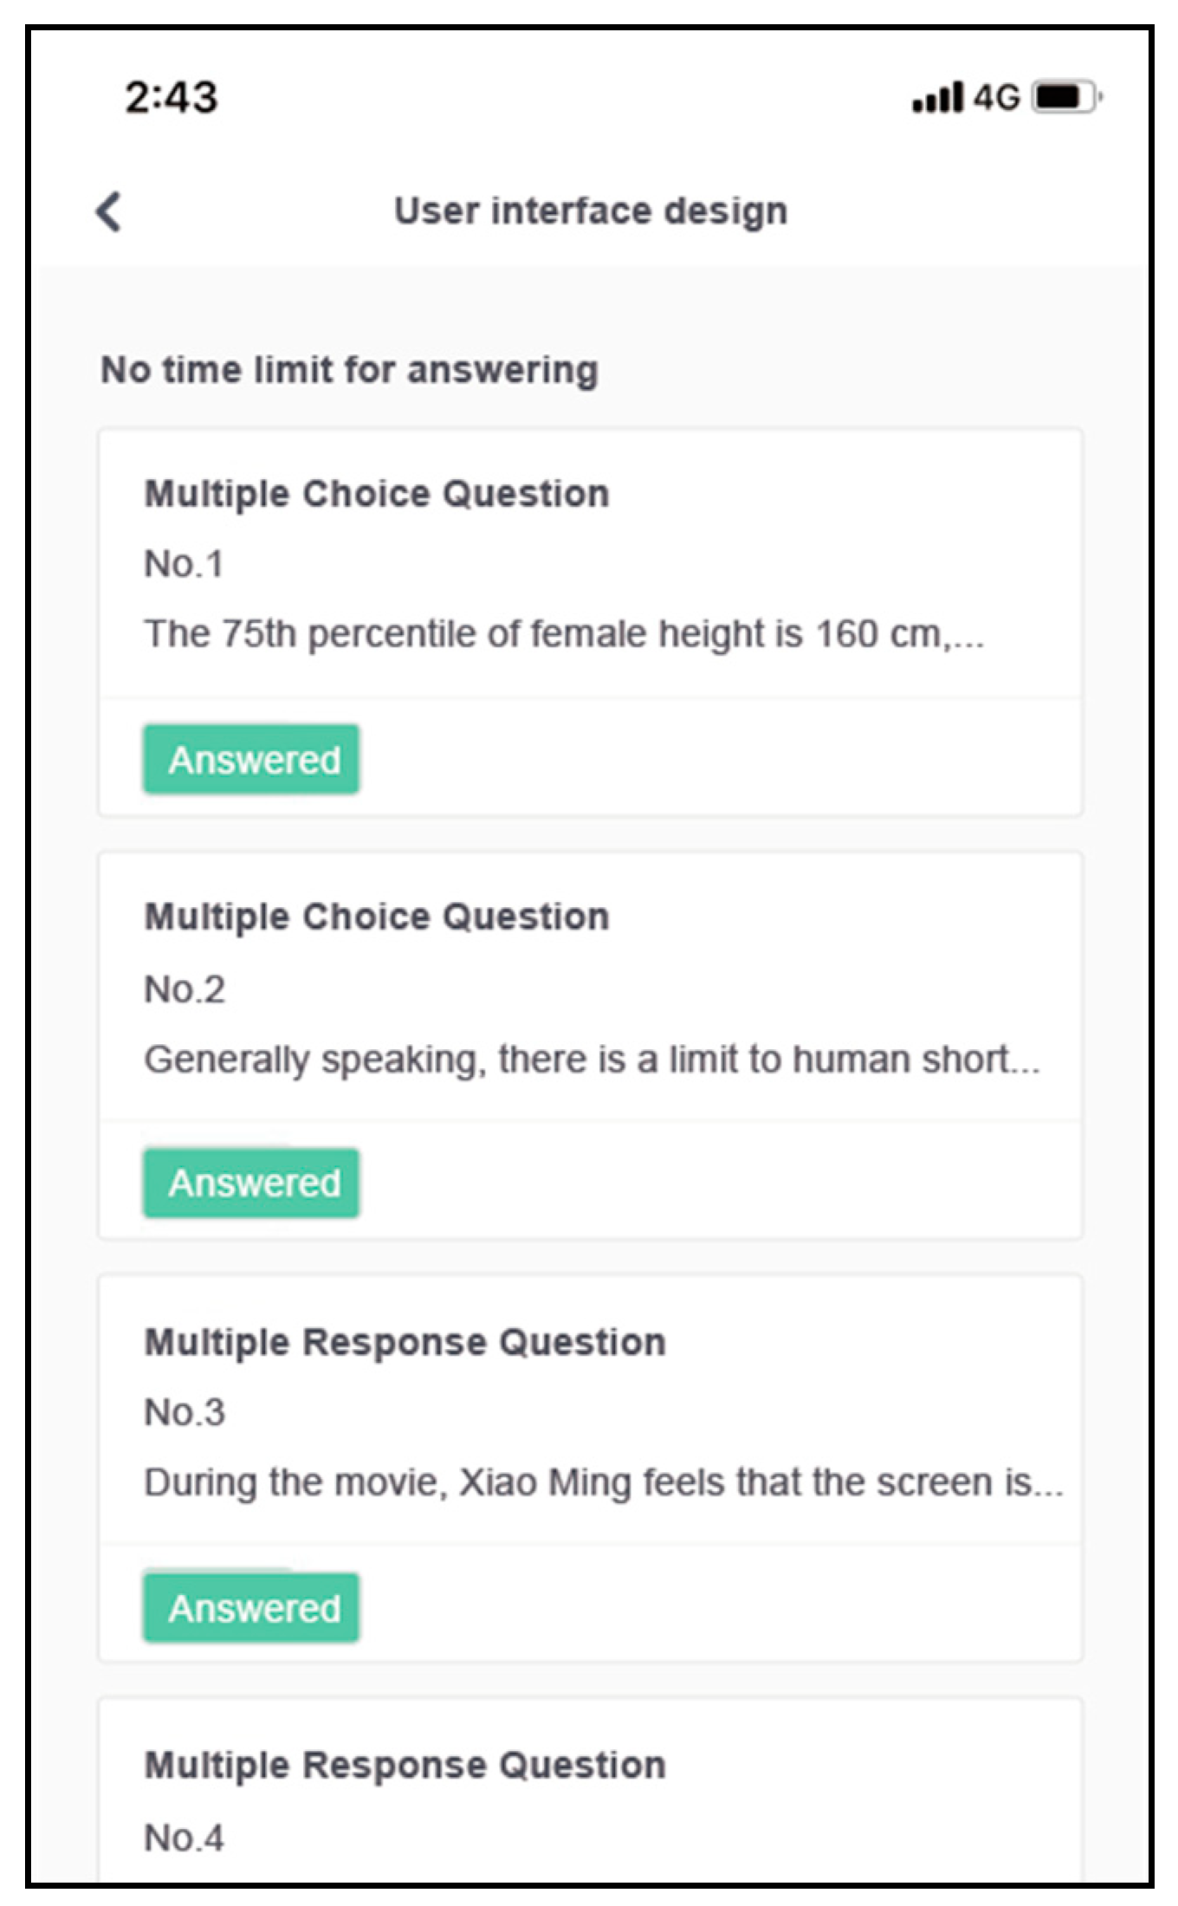Tap the 4G network indicator
This screenshot has height=1906, width=1178.
[996, 97]
